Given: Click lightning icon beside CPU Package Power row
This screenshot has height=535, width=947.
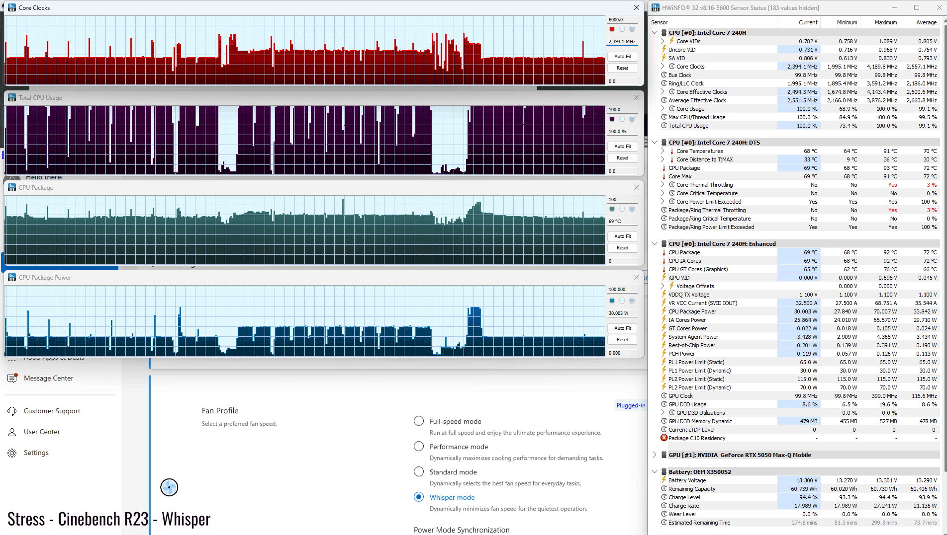Looking at the screenshot, I should [664, 311].
